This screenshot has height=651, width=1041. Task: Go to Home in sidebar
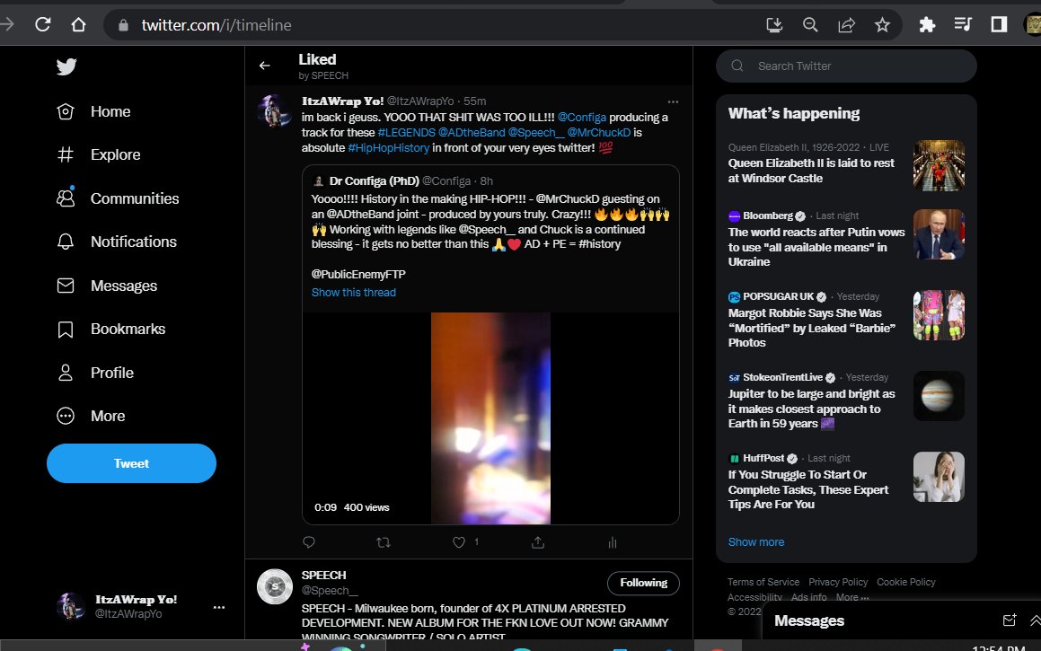93,111
